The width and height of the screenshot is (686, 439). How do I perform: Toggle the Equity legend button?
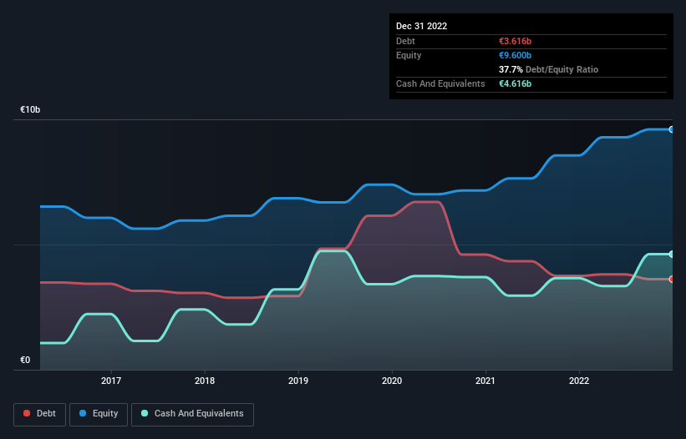(x=99, y=414)
